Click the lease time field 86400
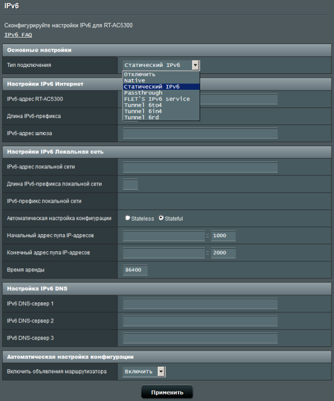This screenshot has height=401, width=334. [x=135, y=270]
